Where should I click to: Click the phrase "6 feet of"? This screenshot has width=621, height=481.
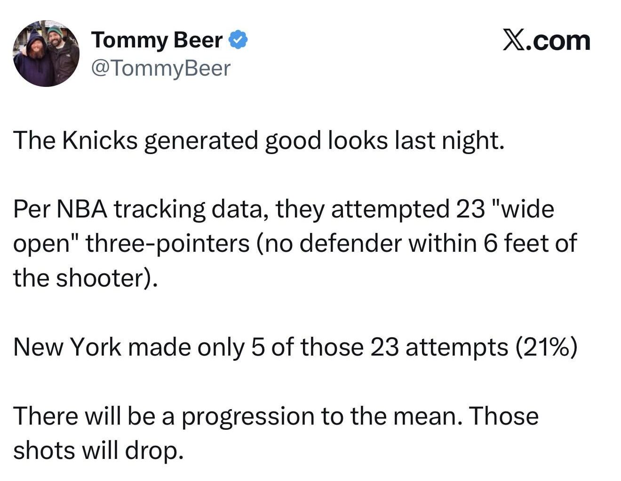[x=530, y=243]
